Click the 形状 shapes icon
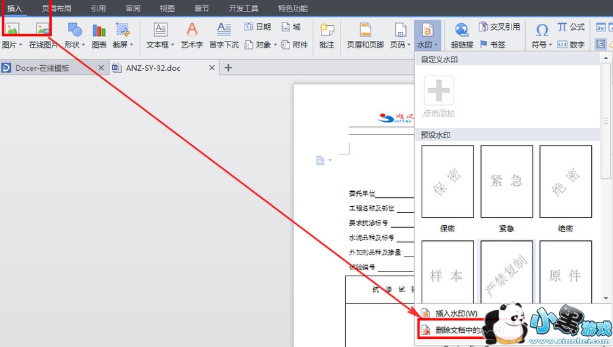 pos(74,30)
